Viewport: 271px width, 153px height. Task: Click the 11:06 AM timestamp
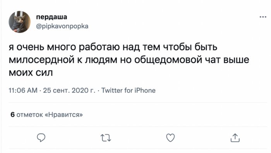(23, 90)
